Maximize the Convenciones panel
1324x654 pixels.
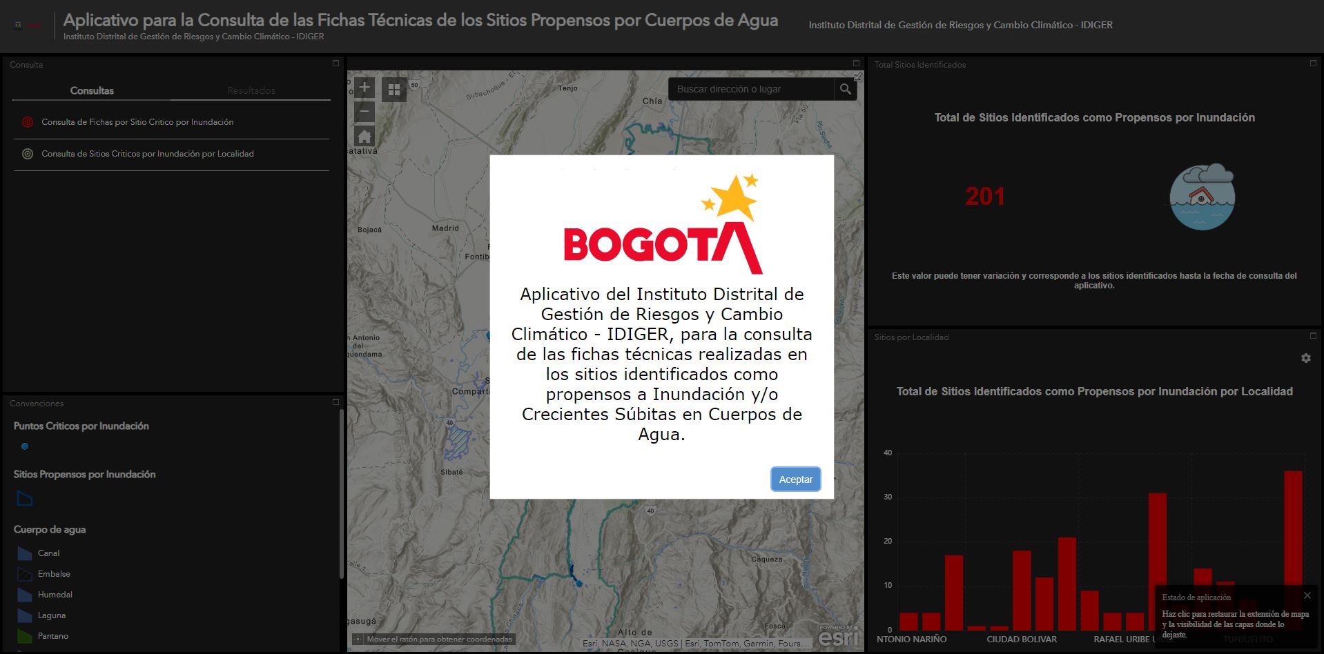[x=336, y=402]
